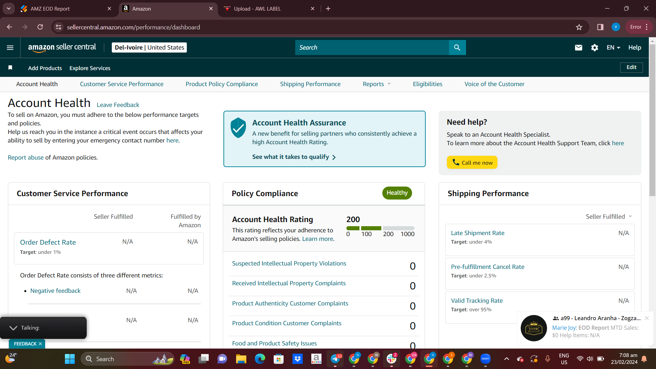Open the Amazon app in the taskbar

316,359
